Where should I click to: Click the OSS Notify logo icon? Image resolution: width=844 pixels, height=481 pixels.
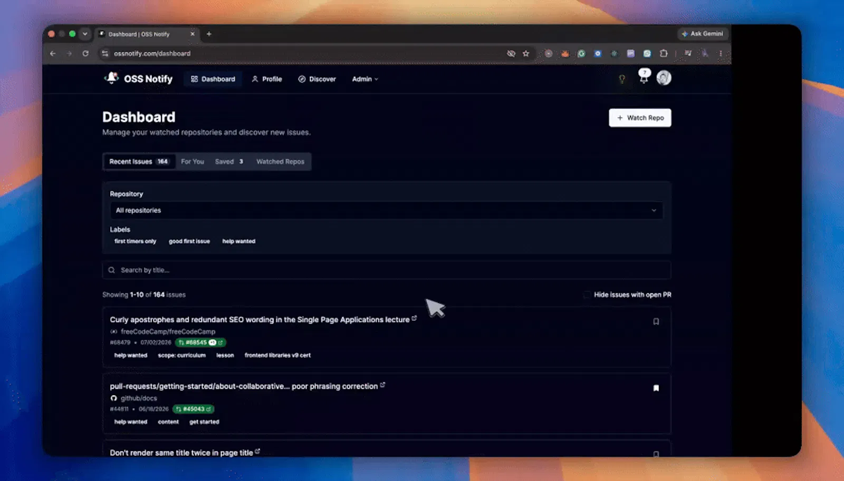(111, 78)
